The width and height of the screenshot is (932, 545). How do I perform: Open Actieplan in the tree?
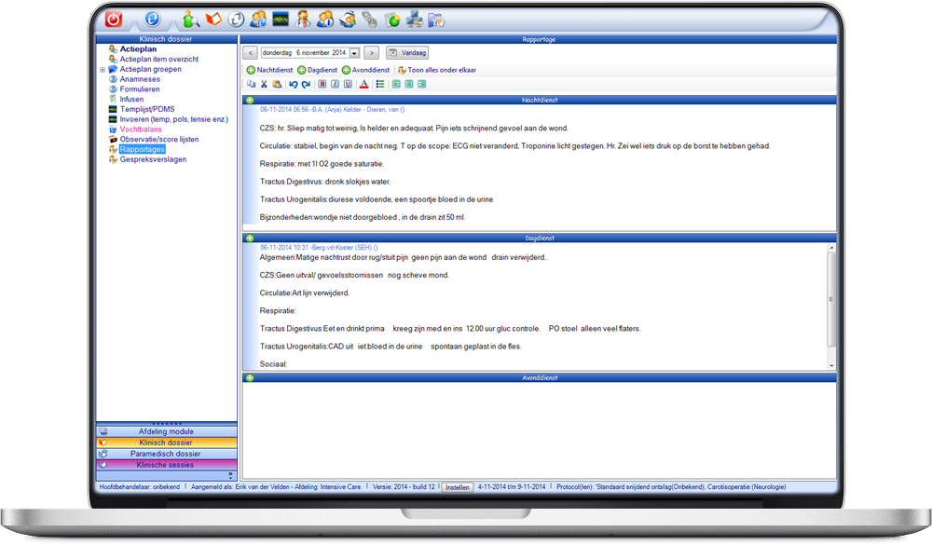tap(138, 49)
